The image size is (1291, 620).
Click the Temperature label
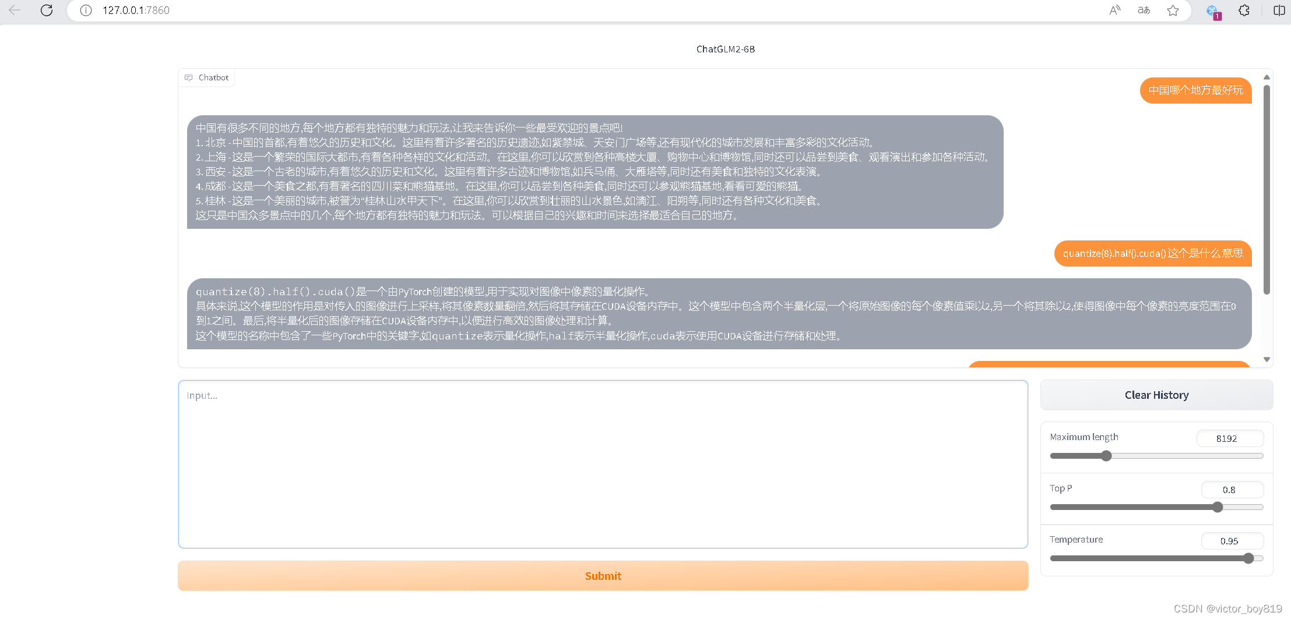(x=1076, y=539)
